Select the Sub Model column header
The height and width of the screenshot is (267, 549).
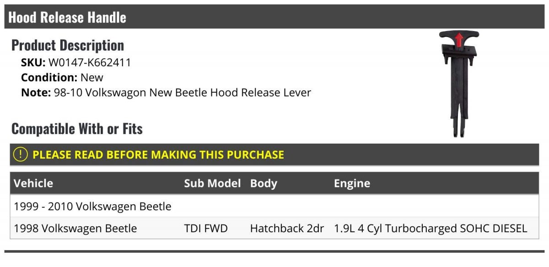click(212, 183)
